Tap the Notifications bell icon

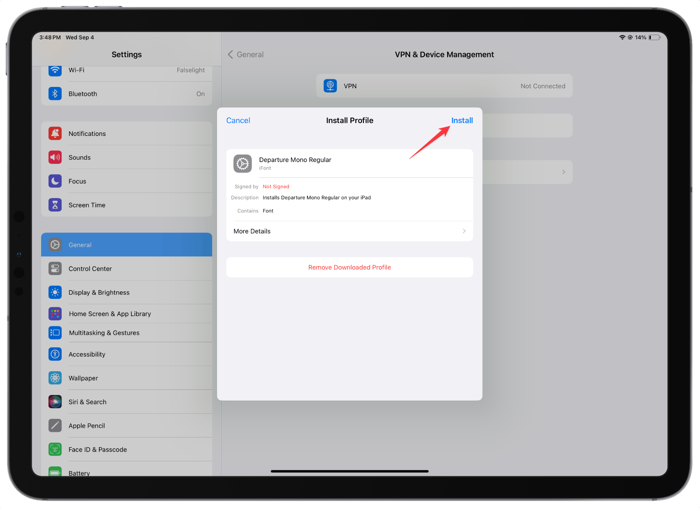(x=55, y=134)
